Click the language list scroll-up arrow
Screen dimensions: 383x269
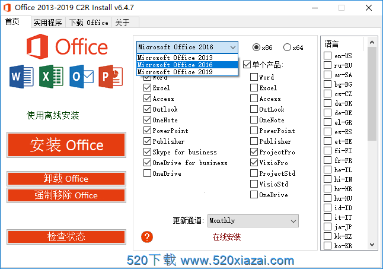(x=372, y=42)
